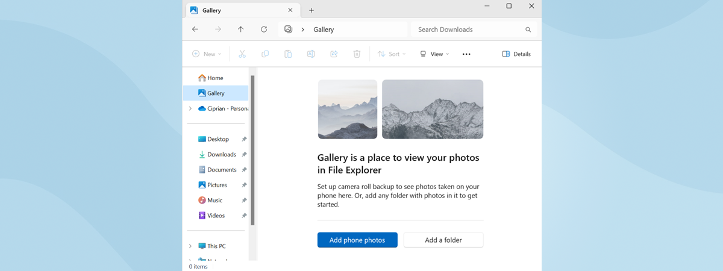Expand the This PC tree node
Screen dimensions: 723x271
click(x=190, y=246)
